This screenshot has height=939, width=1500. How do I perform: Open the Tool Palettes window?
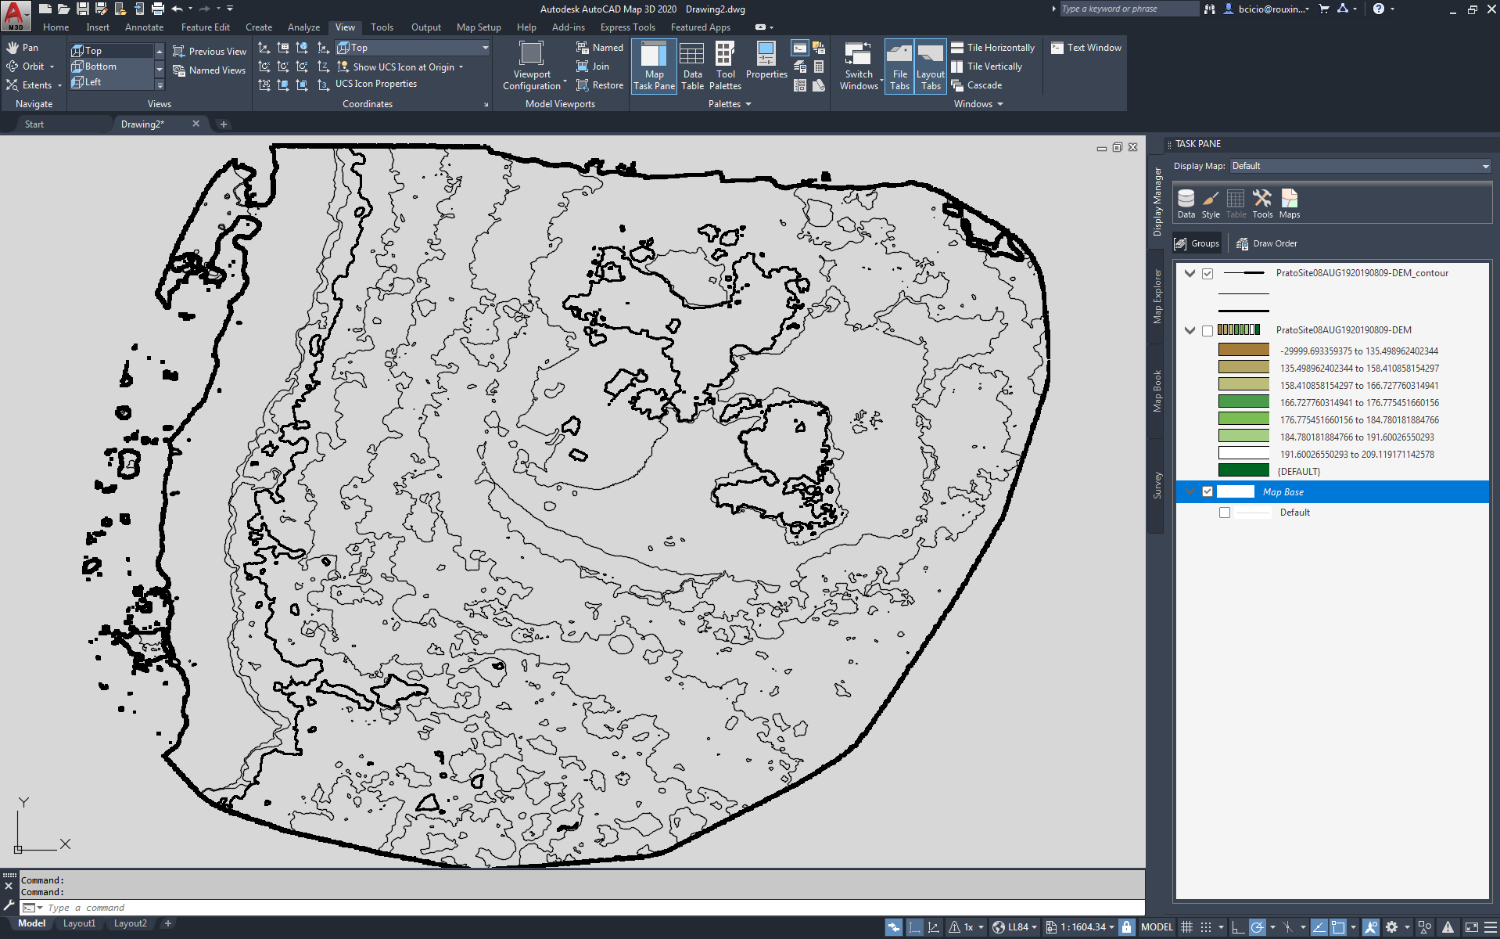click(x=725, y=66)
